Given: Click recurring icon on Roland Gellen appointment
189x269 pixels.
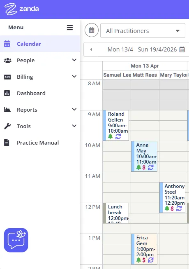Looking at the screenshot, I should point(118,136).
